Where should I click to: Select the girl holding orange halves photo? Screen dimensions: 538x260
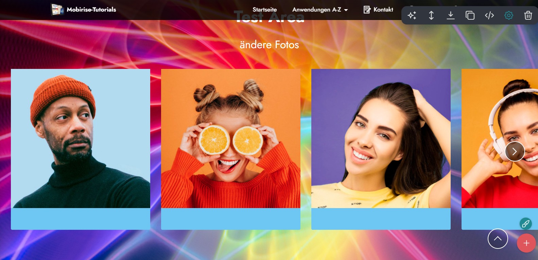(231, 138)
